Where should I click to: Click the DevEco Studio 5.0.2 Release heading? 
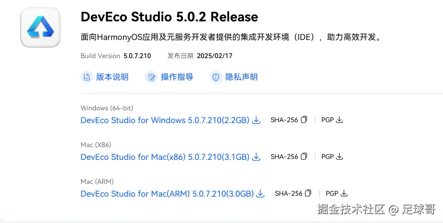169,17
